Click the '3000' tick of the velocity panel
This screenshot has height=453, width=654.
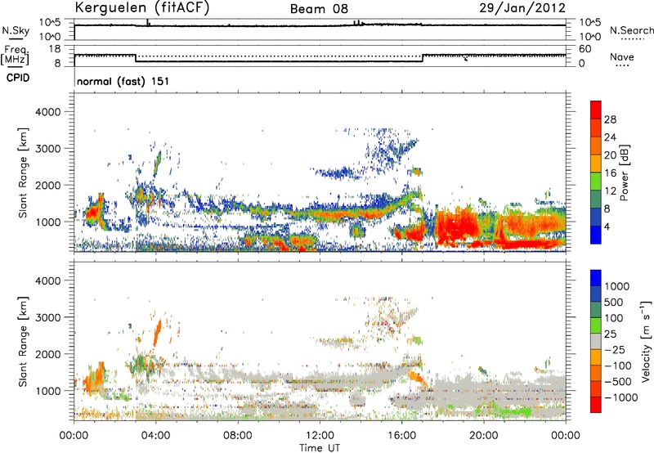tap(47, 317)
